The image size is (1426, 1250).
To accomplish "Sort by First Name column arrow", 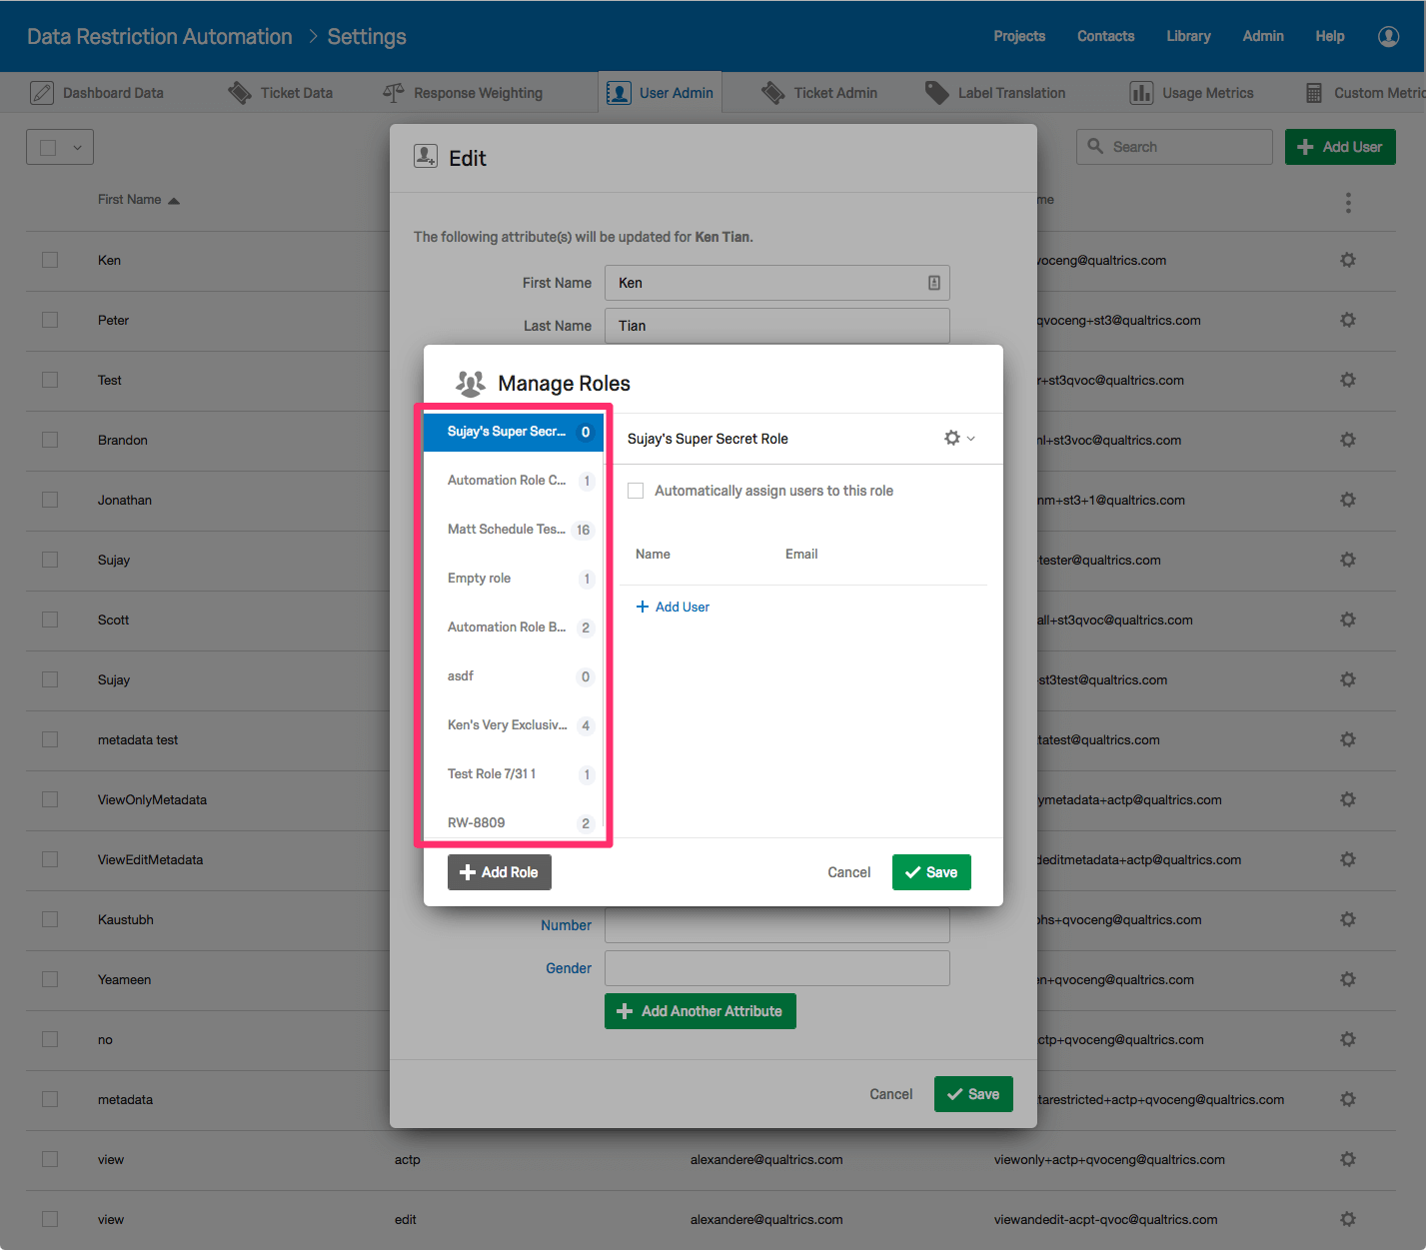I will [174, 201].
